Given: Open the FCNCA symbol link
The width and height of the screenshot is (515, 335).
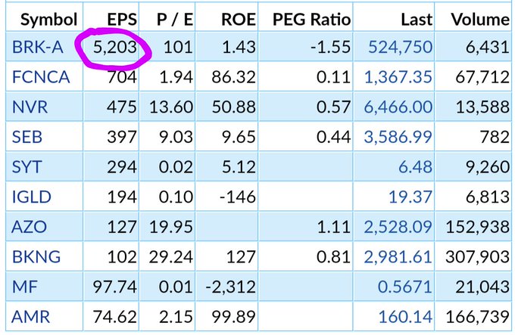Looking at the screenshot, I should coord(41,77).
